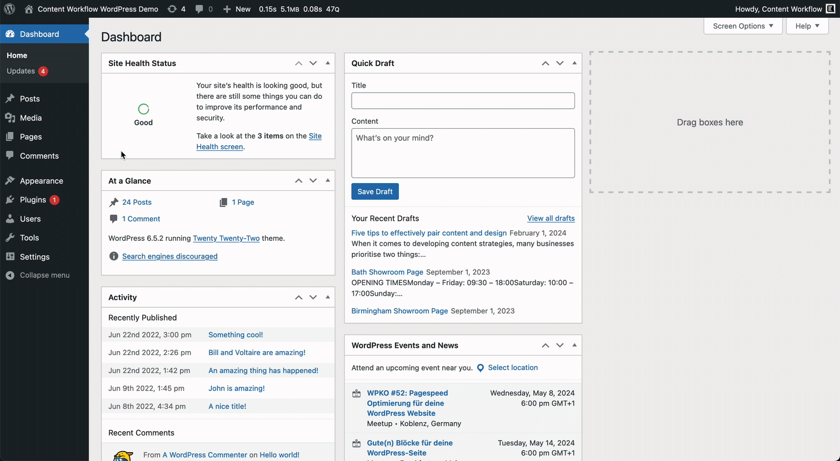
Task: Click Howdy, Content Workflow account menu
Action: point(784,9)
